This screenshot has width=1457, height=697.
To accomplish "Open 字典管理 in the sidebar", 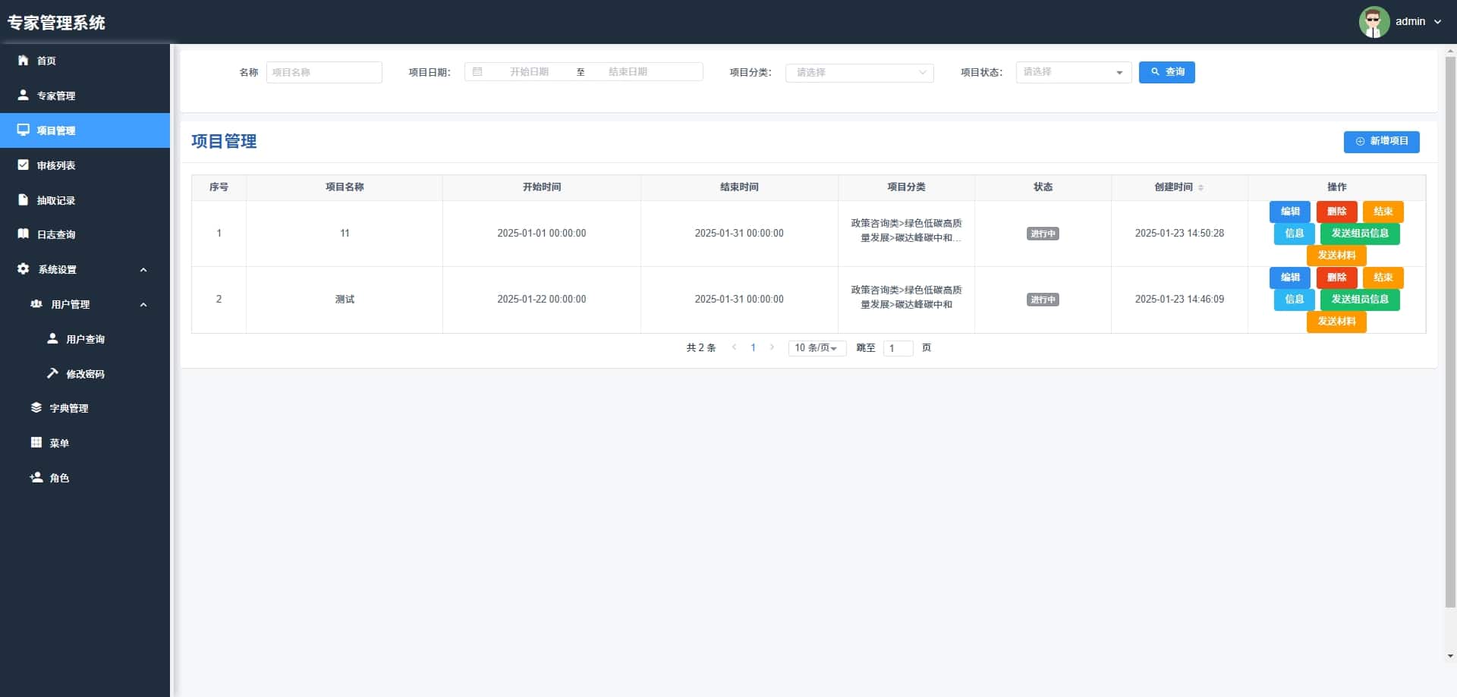I will tap(85, 408).
